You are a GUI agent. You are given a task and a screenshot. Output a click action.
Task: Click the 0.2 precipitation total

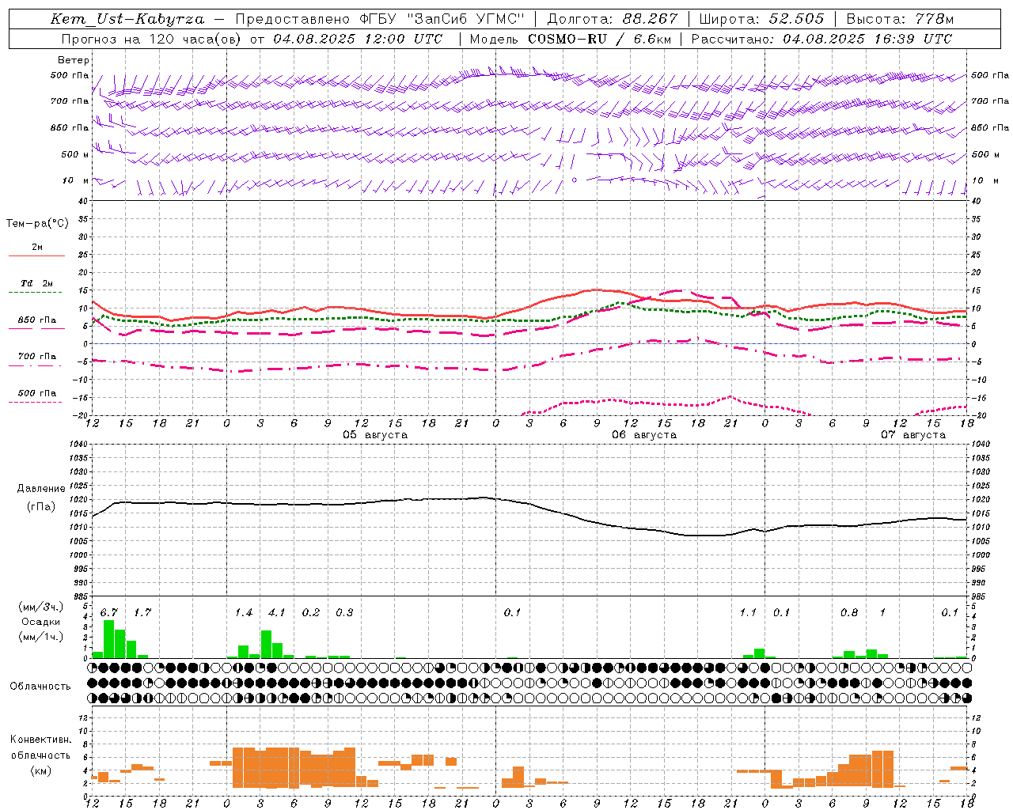311,613
